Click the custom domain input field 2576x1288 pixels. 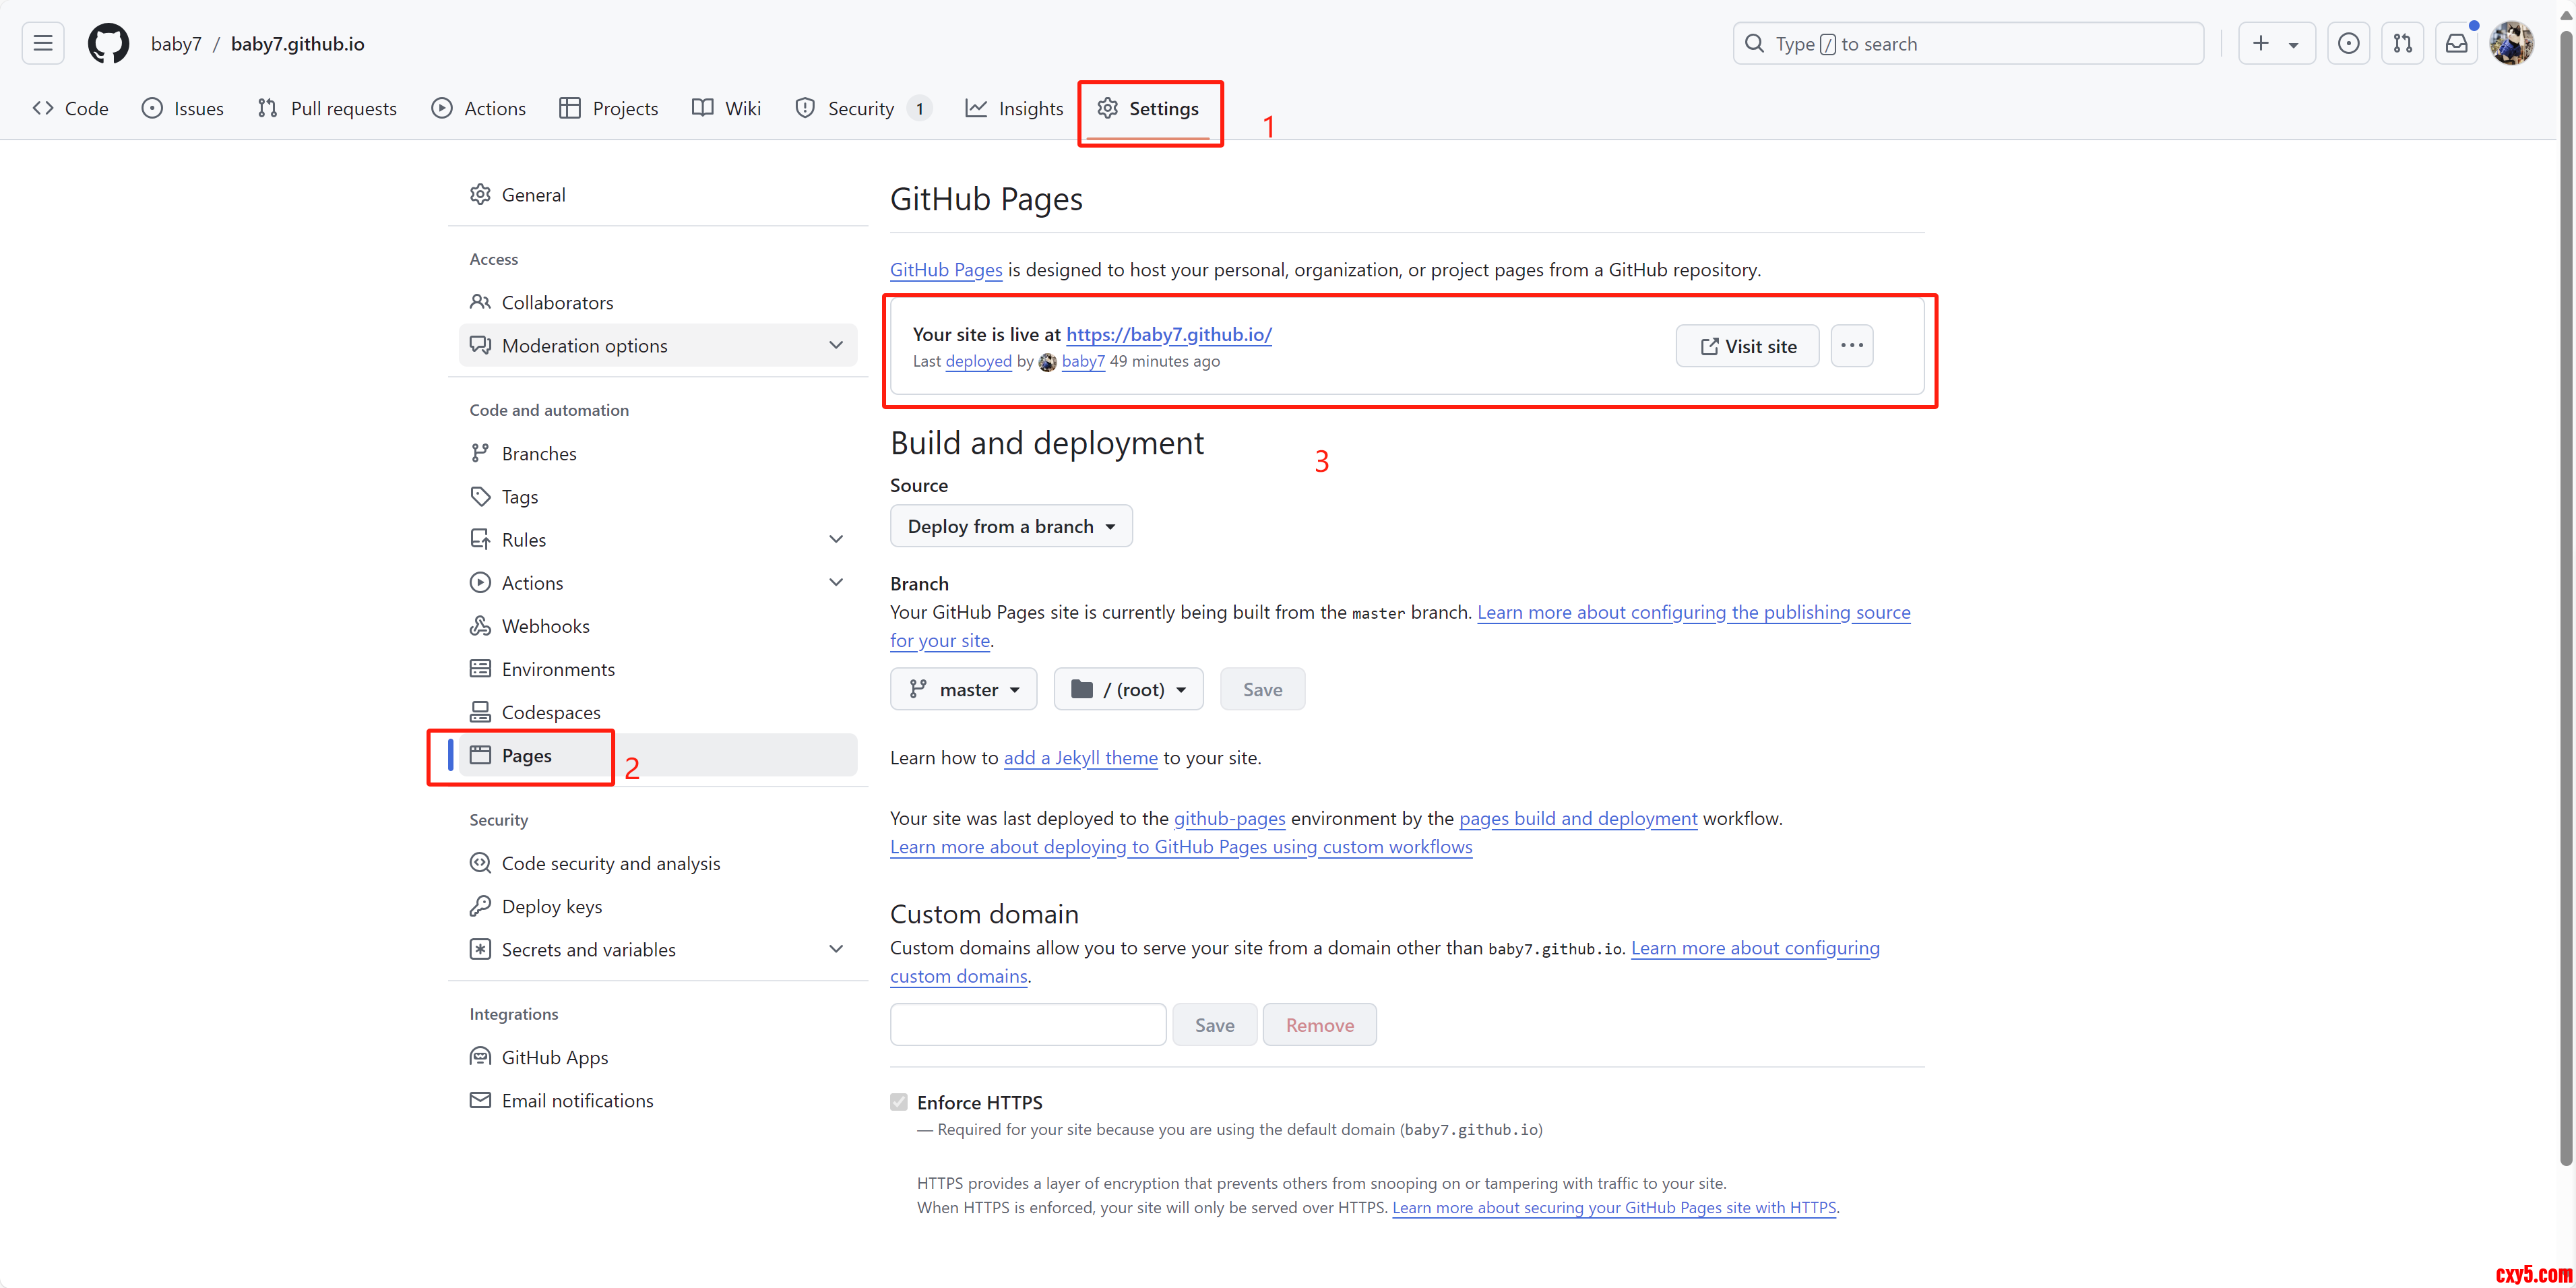1028,1025
